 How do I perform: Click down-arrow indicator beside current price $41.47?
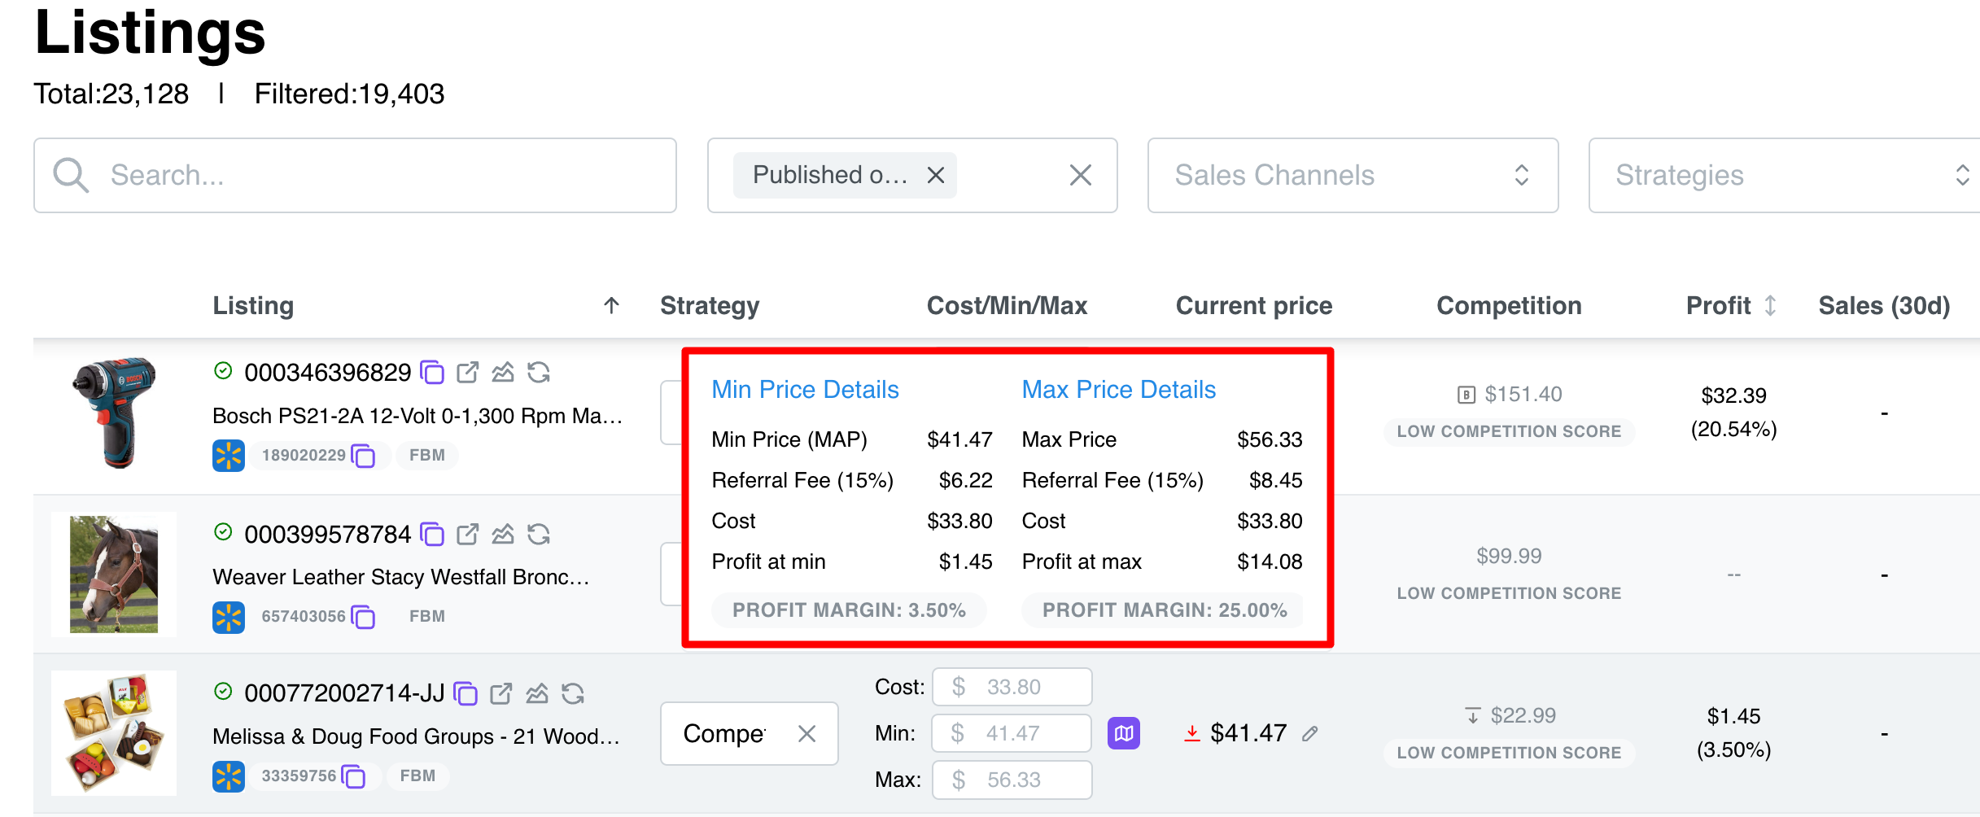[1191, 733]
